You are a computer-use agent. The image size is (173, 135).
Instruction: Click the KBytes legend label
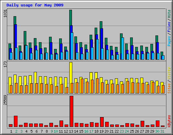[x=169, y=121]
